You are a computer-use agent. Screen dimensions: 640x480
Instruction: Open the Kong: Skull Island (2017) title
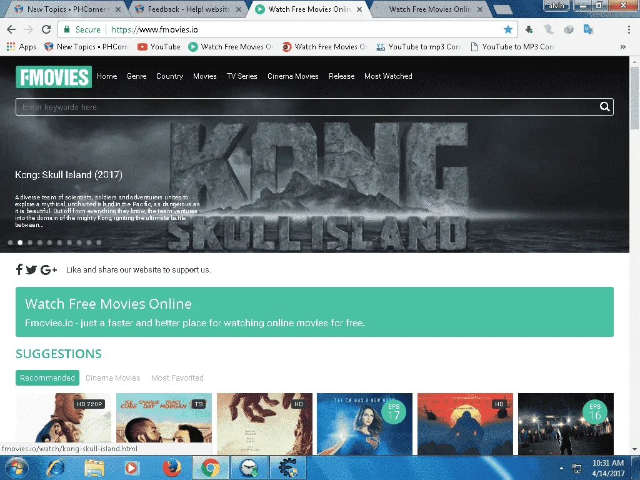click(x=69, y=175)
